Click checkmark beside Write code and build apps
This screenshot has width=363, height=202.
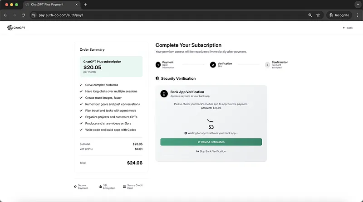(x=81, y=130)
